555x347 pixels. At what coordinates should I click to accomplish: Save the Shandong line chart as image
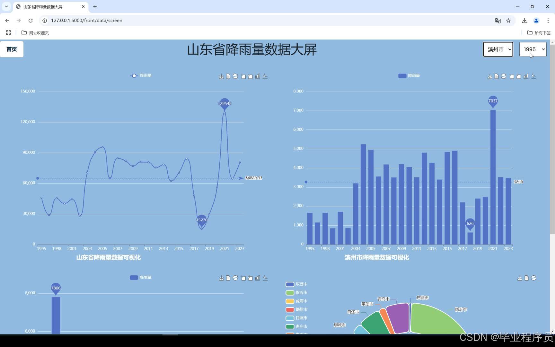[x=221, y=76]
